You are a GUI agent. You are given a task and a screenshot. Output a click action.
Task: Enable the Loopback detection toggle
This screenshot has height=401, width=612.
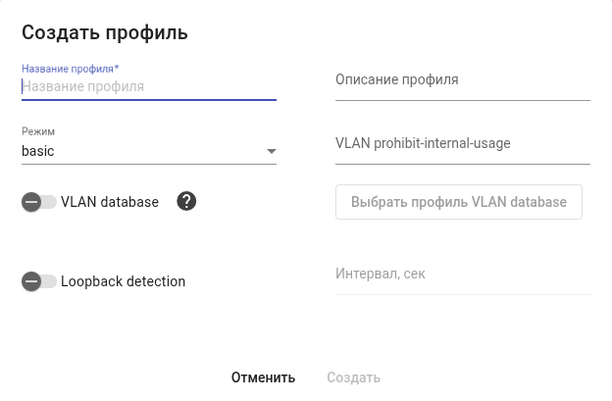point(39,281)
